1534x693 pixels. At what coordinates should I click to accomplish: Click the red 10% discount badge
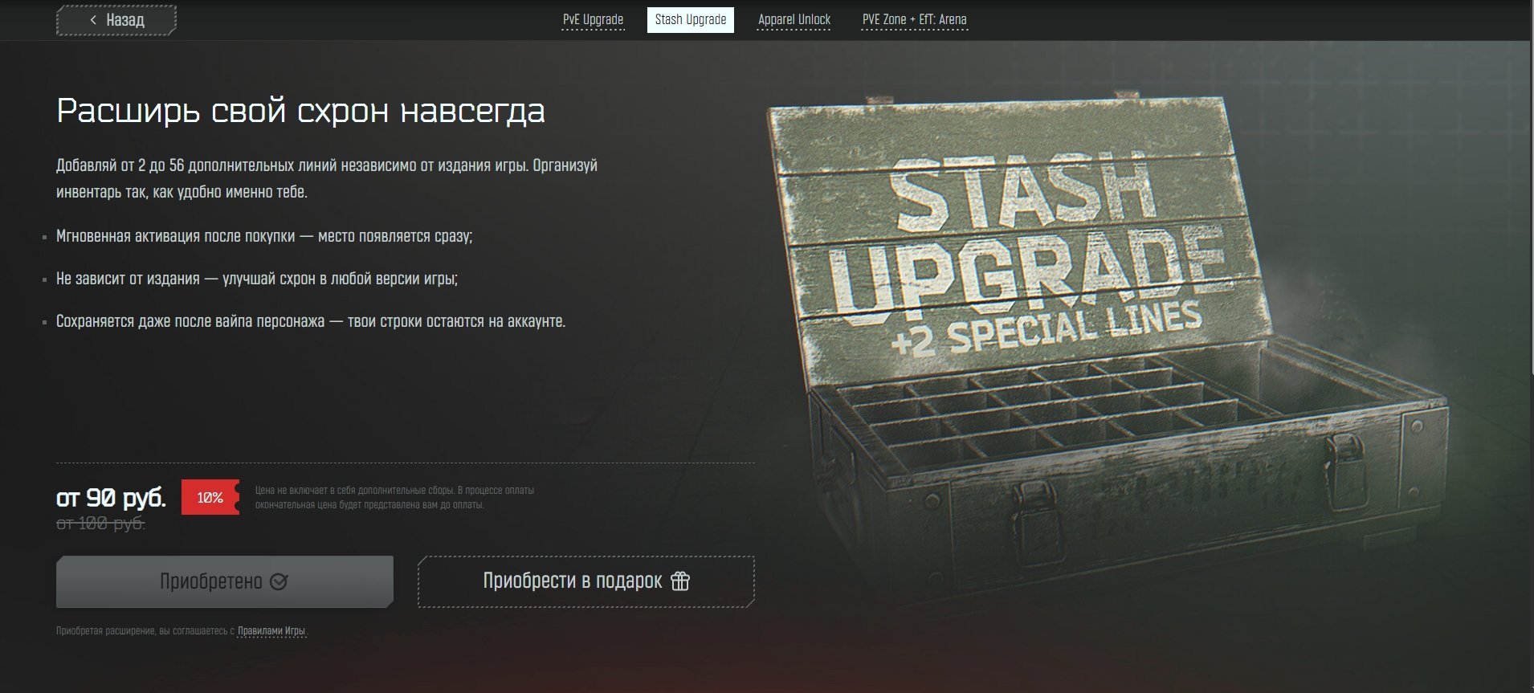point(210,498)
